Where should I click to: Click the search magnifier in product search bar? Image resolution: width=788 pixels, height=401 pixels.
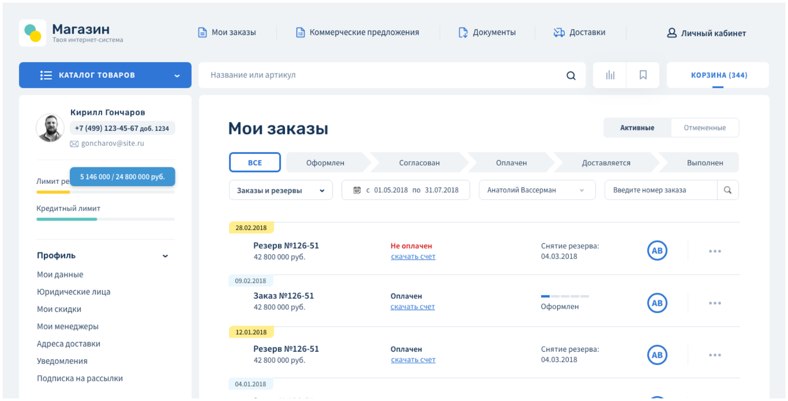[570, 76]
